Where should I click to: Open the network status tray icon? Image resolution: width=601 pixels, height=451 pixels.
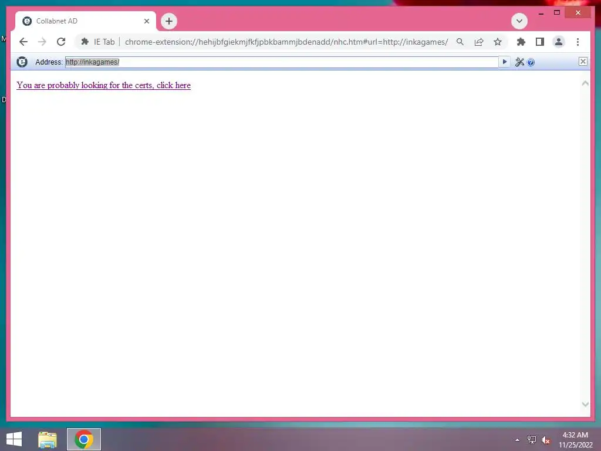coord(531,440)
